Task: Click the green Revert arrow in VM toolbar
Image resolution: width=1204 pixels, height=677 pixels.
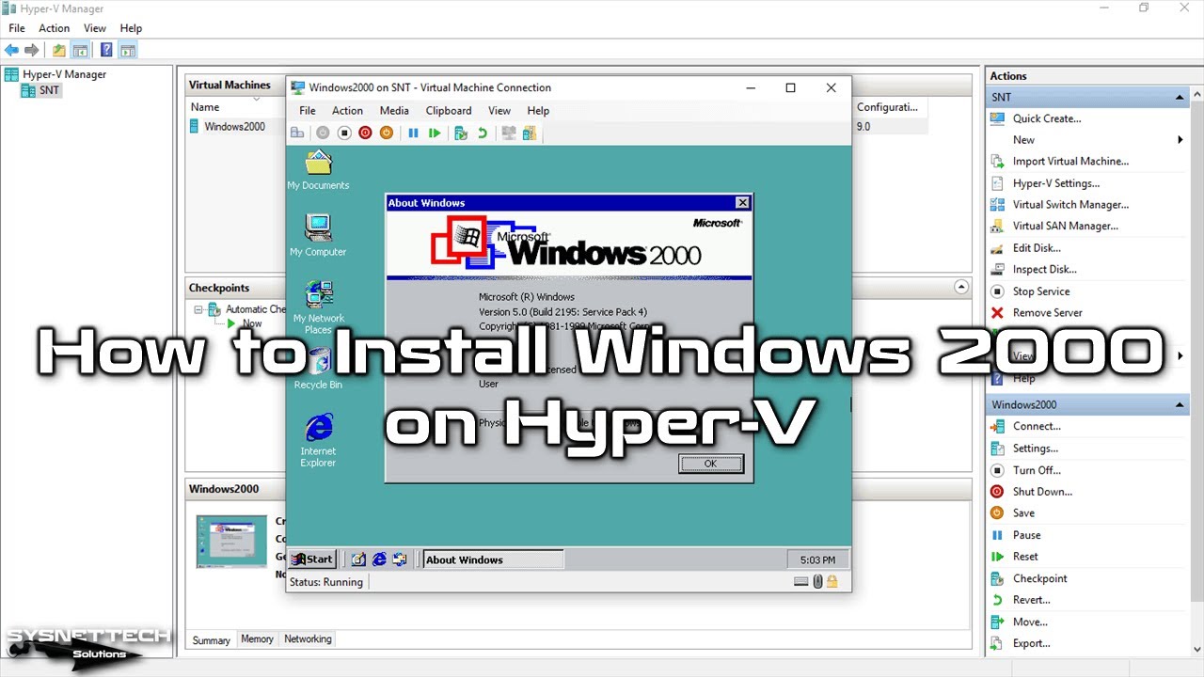Action: (x=482, y=134)
